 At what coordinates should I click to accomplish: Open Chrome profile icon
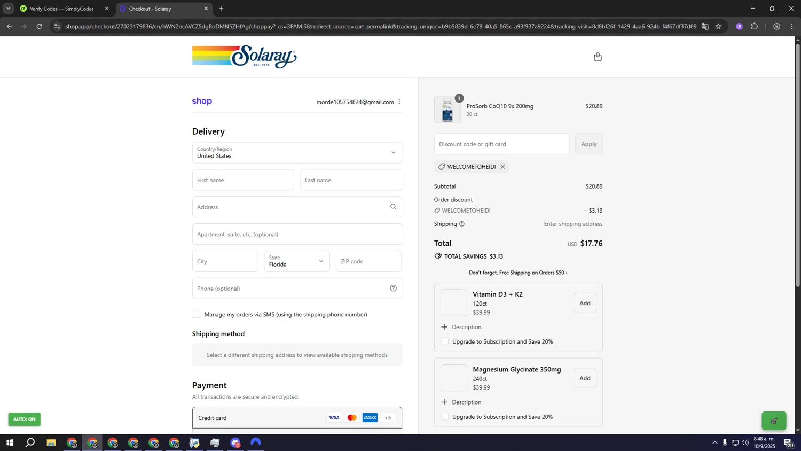point(776,26)
